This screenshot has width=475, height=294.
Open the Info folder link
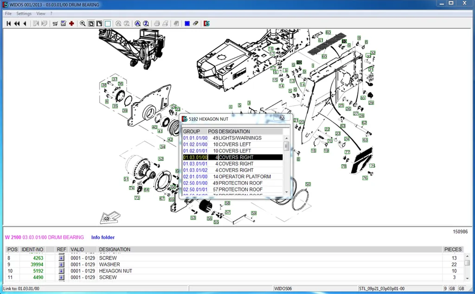(x=103, y=237)
